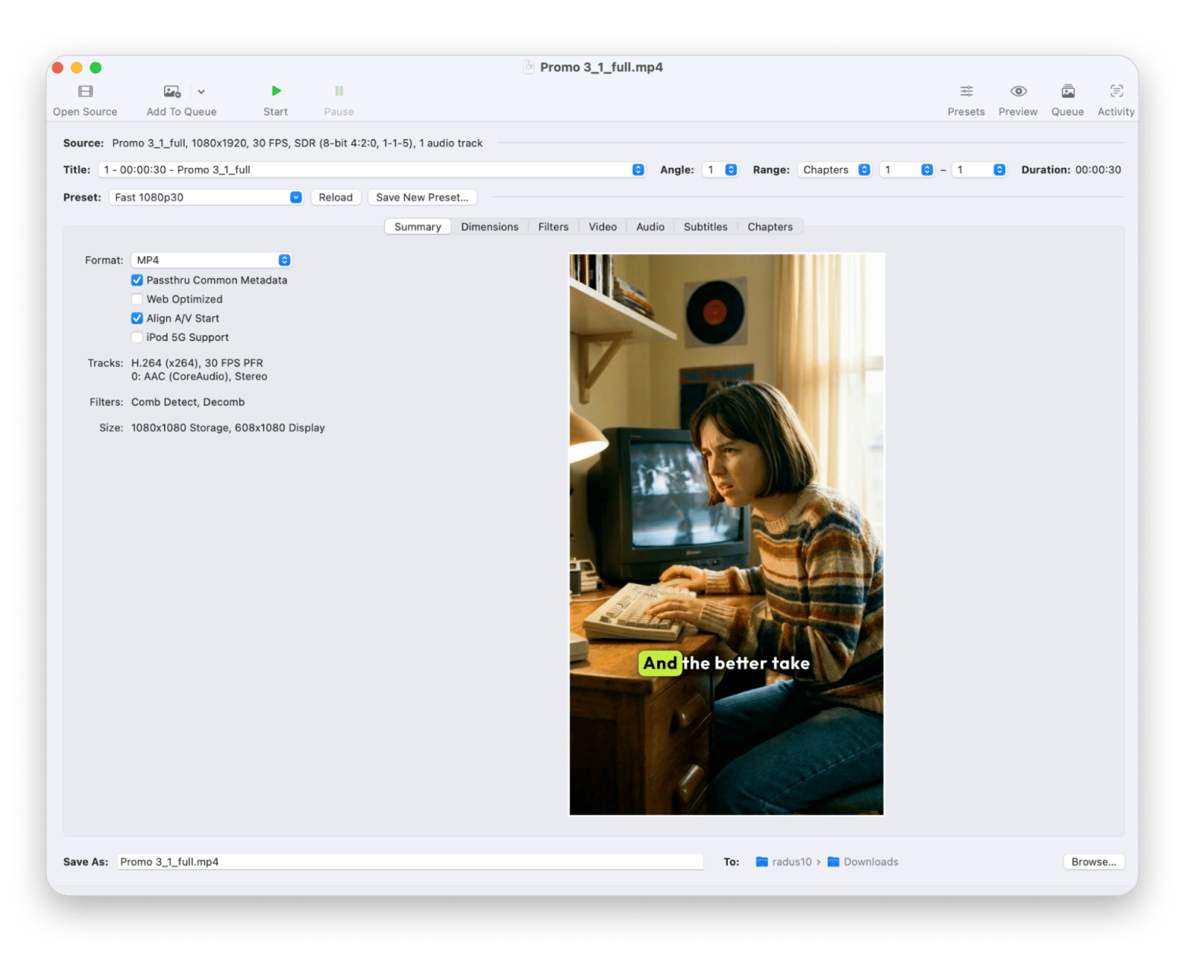Switch to the Chapters tab
Viewport: 1185px width, 957px height.
click(770, 226)
